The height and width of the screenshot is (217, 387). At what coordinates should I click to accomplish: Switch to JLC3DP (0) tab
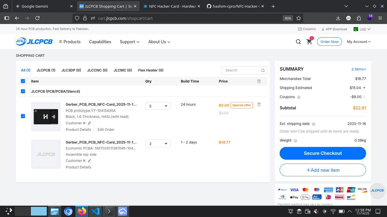(x=71, y=70)
